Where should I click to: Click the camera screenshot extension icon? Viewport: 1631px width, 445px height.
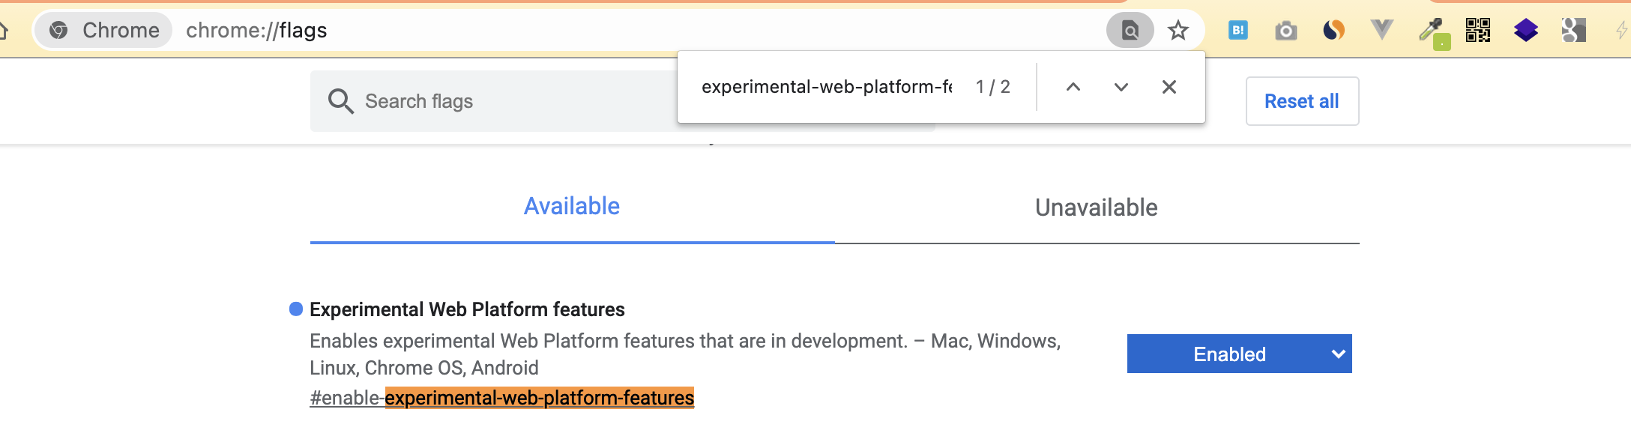click(1286, 31)
